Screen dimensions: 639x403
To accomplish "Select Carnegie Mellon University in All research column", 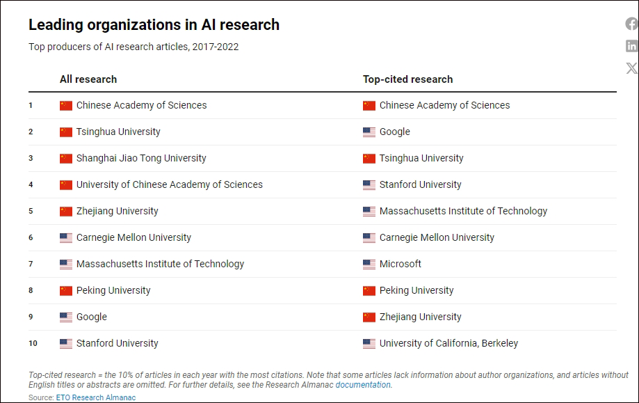I will tap(134, 238).
